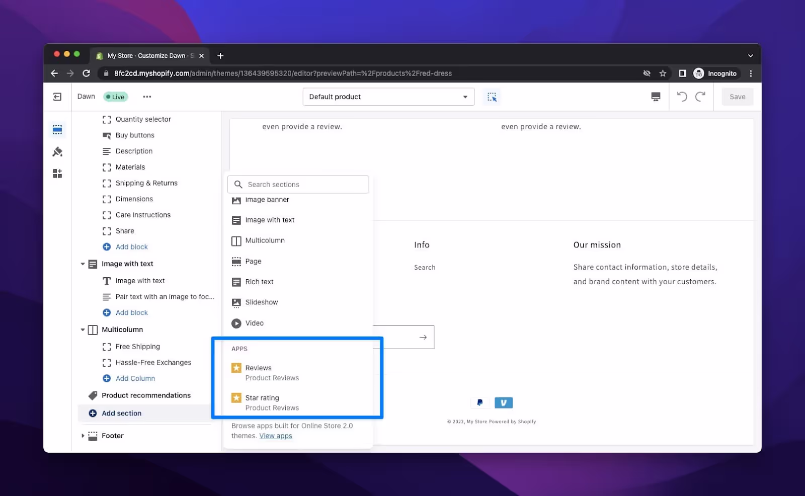Open a new browser tab
Viewport: 805px width, 496px height.
click(220, 56)
